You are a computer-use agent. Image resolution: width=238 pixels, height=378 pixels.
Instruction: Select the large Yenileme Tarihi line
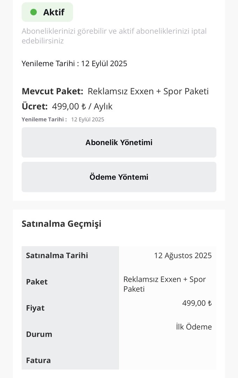[x=74, y=63]
